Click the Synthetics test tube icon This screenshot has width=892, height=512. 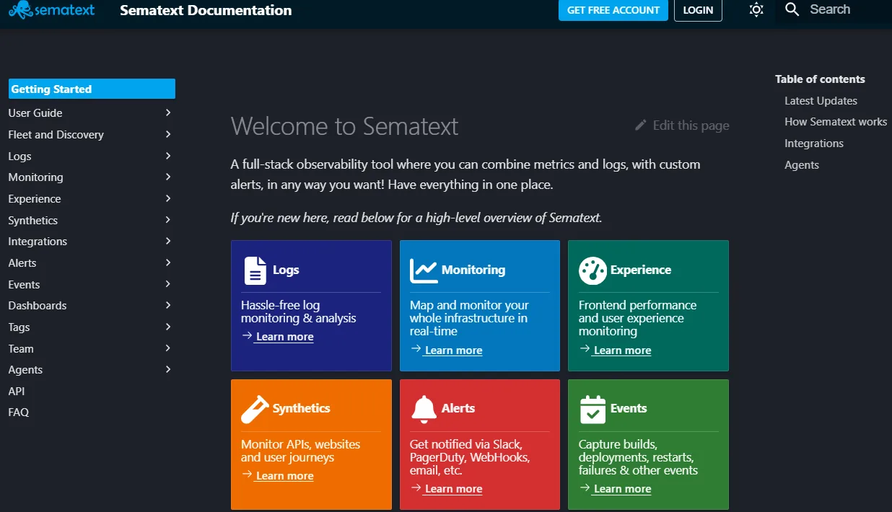tap(255, 409)
